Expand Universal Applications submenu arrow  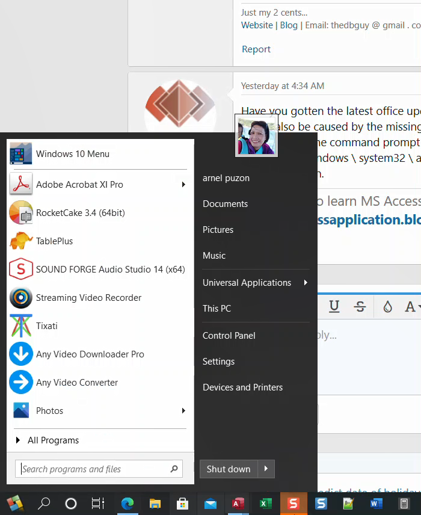pyautogui.click(x=306, y=282)
